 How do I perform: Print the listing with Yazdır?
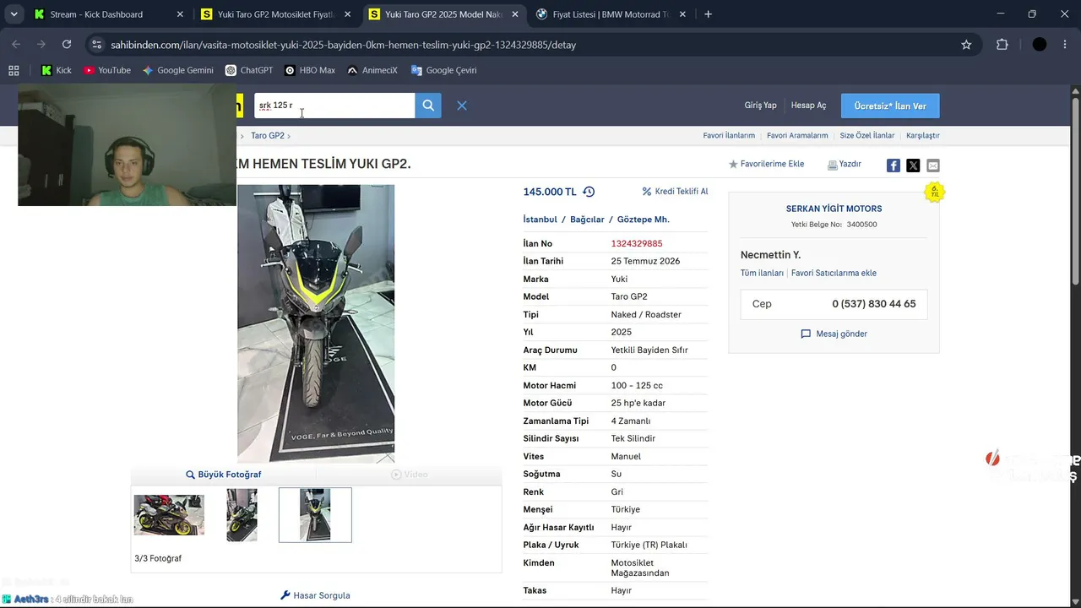tap(845, 164)
